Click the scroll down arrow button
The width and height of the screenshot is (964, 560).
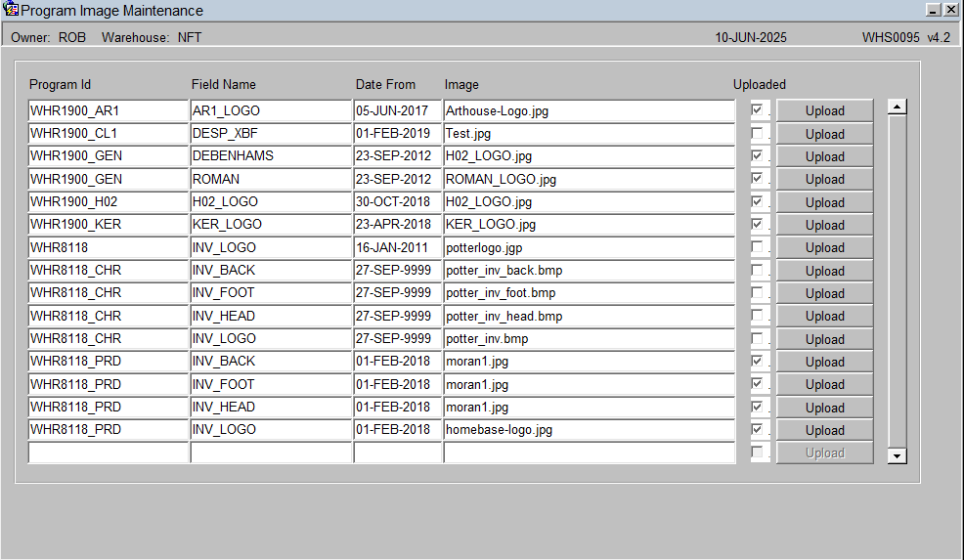click(897, 455)
